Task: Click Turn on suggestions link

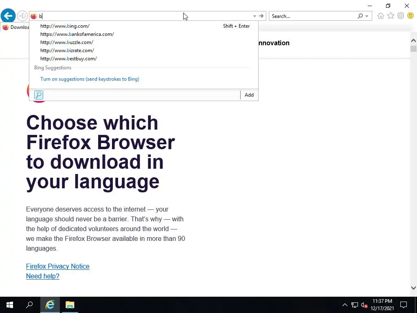Action: (90, 79)
